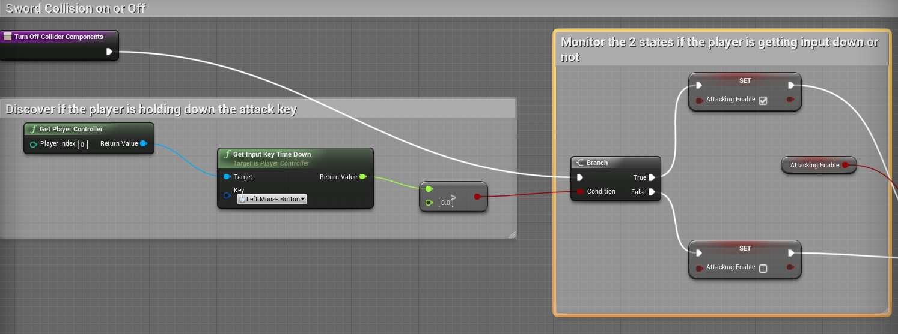The height and width of the screenshot is (334, 898).
Task: Click the 0.0 value field on the greater-than node
Action: point(445,203)
